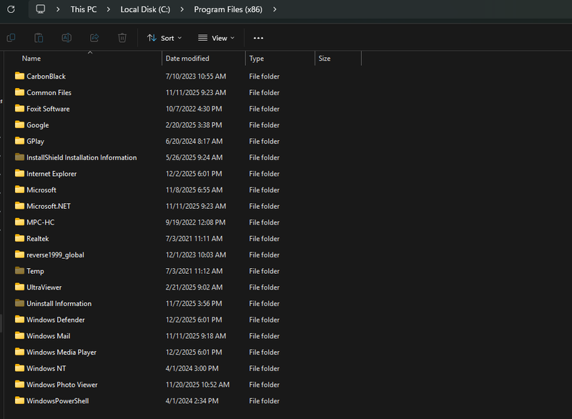This screenshot has height=419, width=572.
Task: Select the UltraViewer folder icon
Action: point(20,287)
